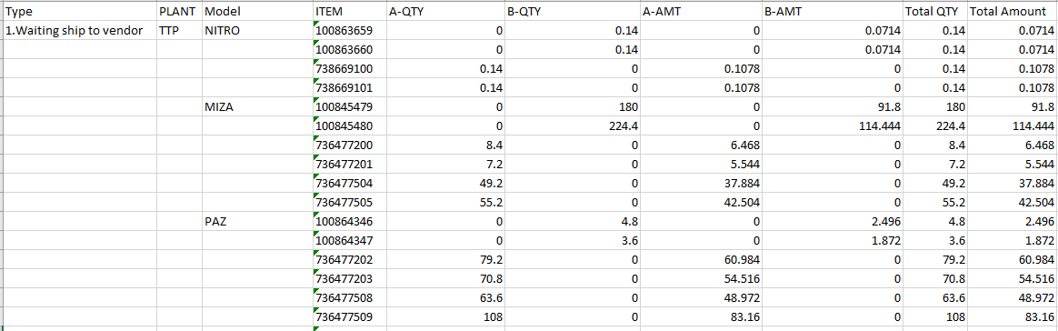Image resolution: width=1058 pixels, height=331 pixels.
Task: Select the Type header cell
Action: point(79,11)
